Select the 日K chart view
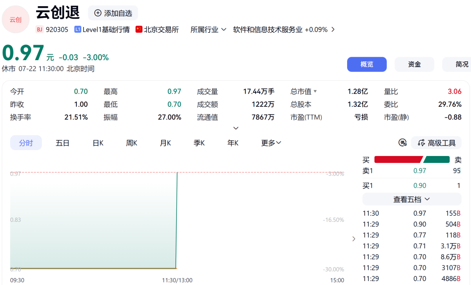 pos(98,143)
